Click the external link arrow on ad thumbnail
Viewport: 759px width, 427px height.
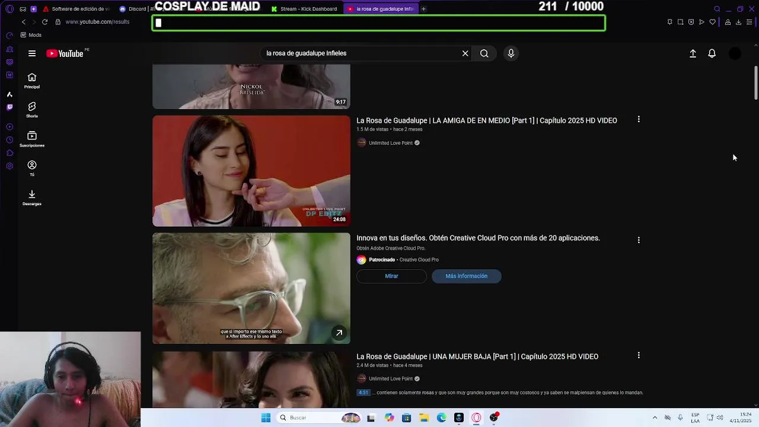click(x=339, y=333)
